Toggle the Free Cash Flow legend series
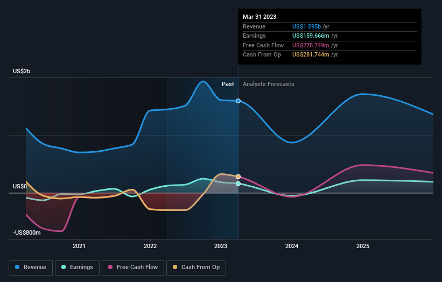The image size is (442, 282). [133, 267]
